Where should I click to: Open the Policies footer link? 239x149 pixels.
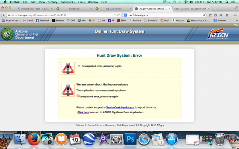[80, 125]
